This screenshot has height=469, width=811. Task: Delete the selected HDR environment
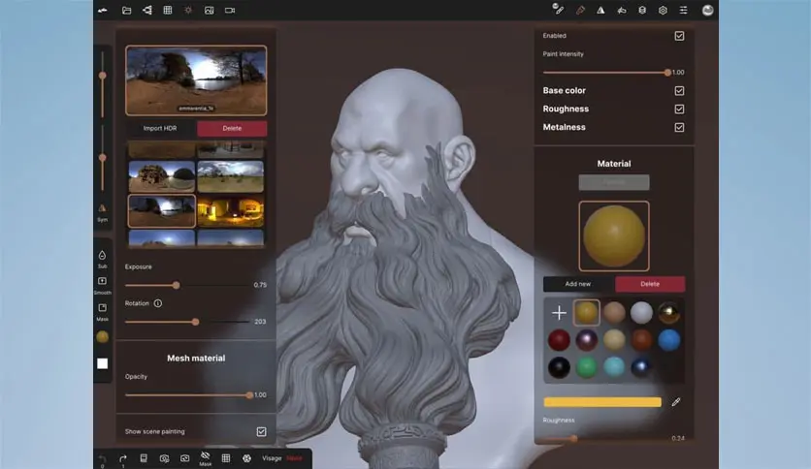[x=232, y=128]
